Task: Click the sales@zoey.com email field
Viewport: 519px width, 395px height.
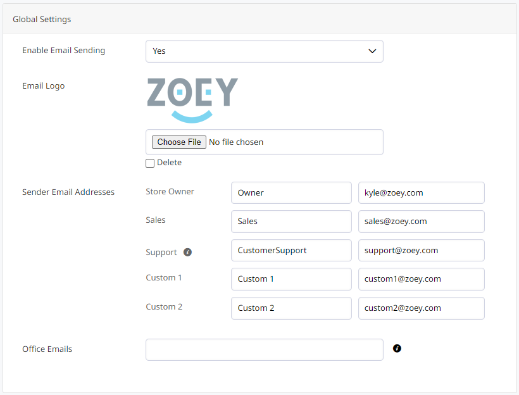Action: 421,221
